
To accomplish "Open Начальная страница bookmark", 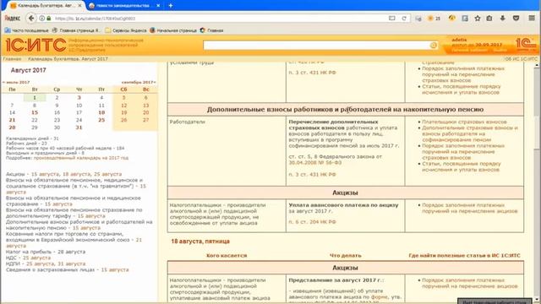I will 173,30.
